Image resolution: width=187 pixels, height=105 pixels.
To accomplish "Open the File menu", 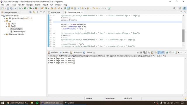I will [x=2, y=5].
